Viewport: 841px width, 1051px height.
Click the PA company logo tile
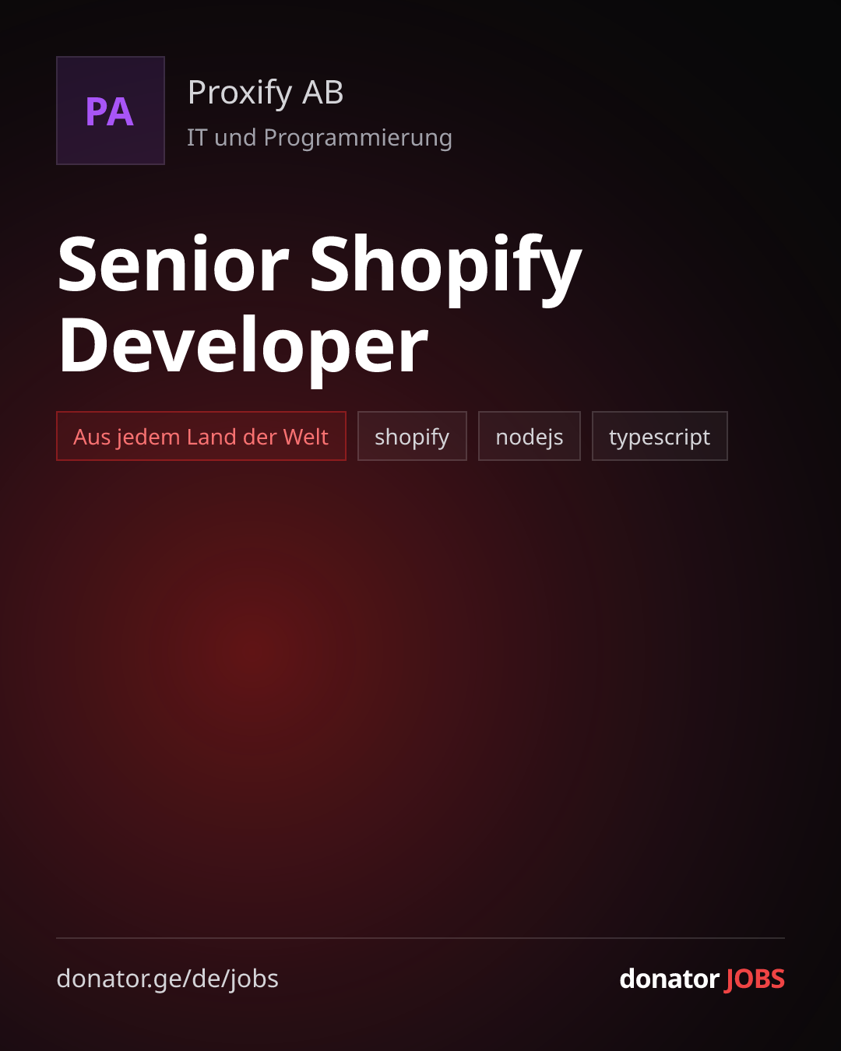[111, 111]
